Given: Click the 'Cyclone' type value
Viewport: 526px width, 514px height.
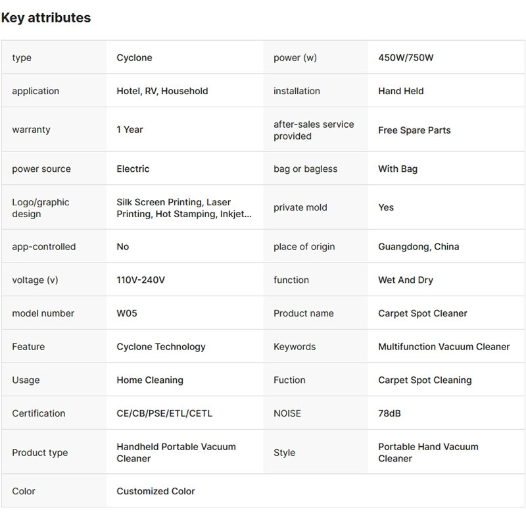Looking at the screenshot, I should 134,58.
